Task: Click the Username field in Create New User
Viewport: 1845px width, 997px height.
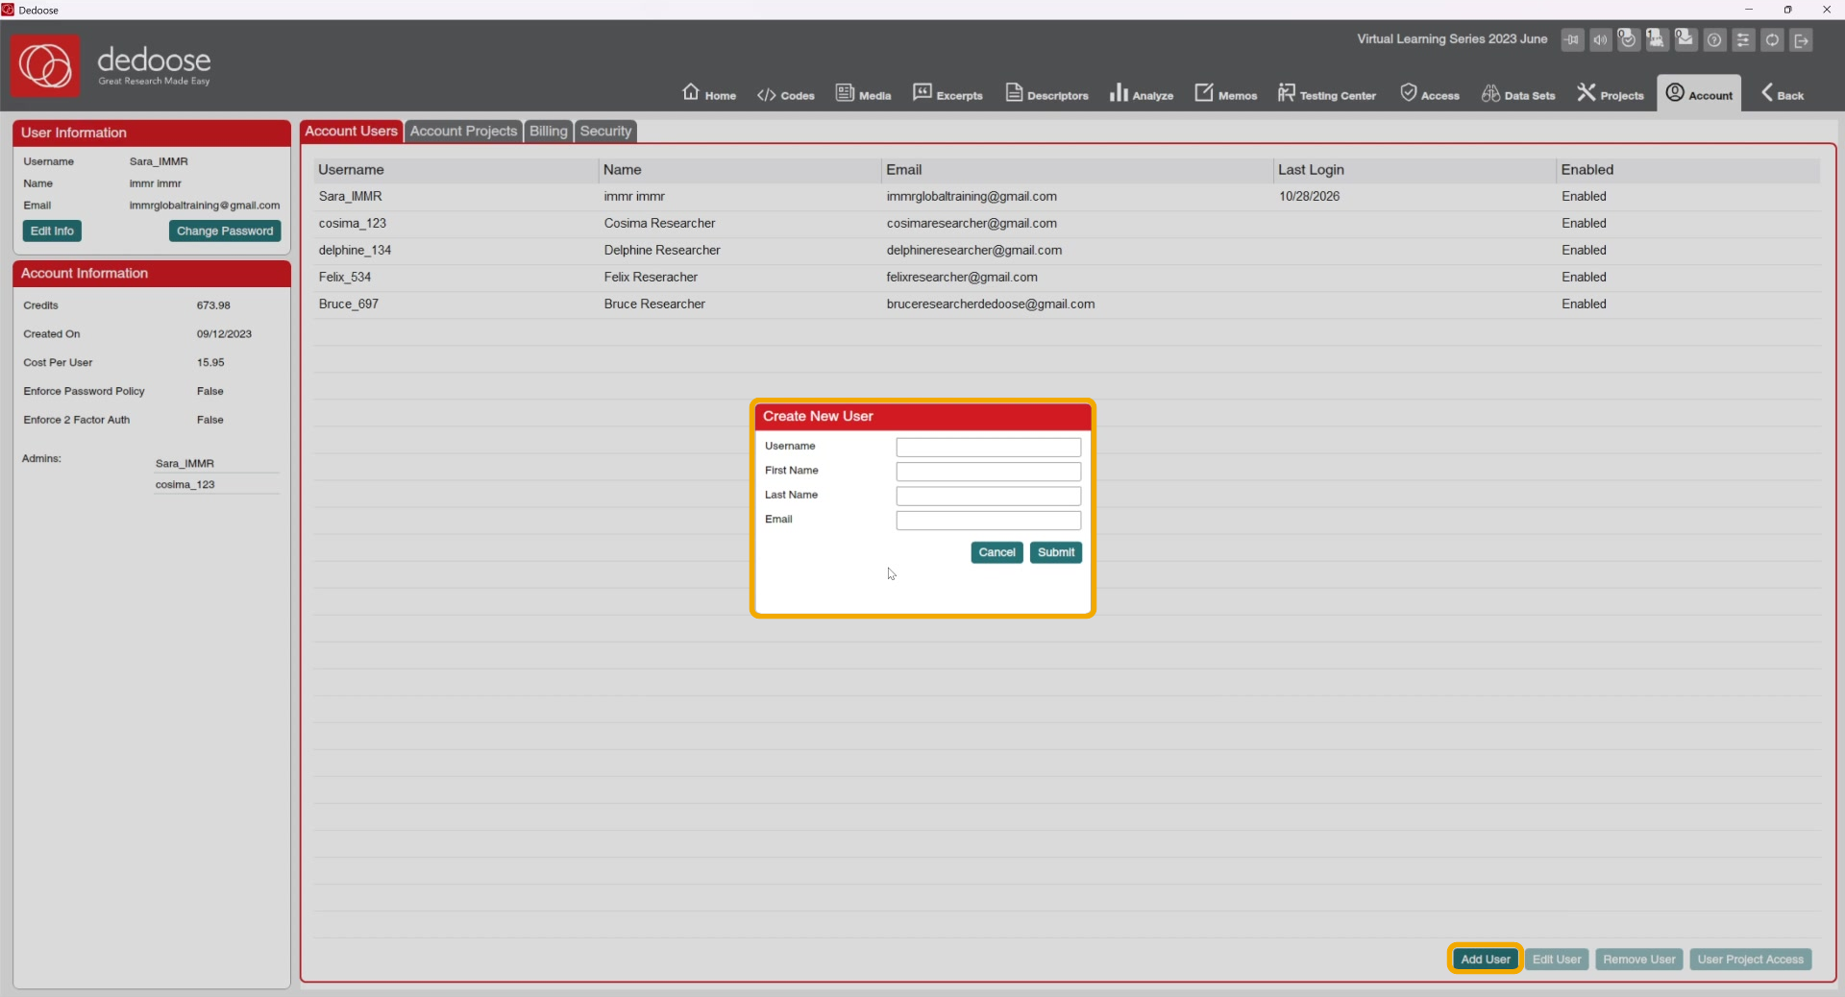Action: (989, 448)
